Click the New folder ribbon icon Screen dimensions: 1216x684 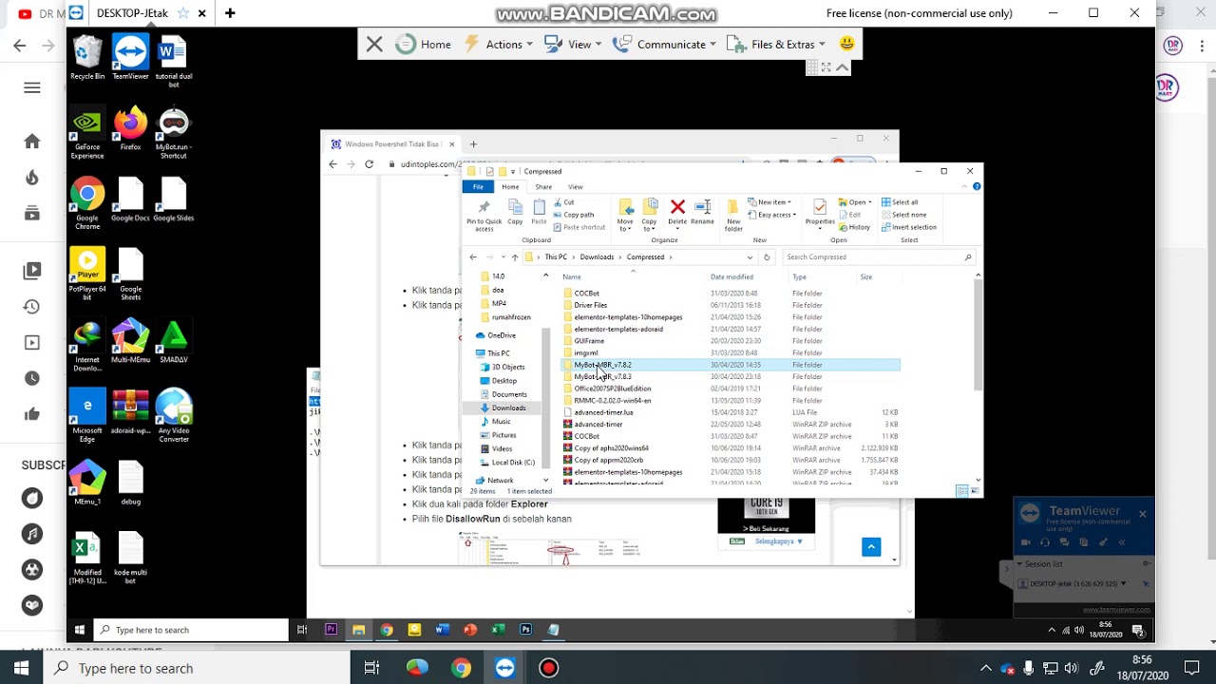pos(733,216)
